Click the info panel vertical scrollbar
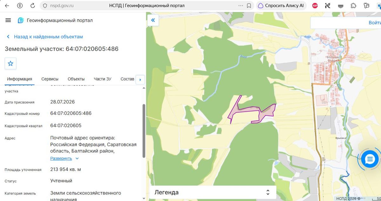Viewport: 381px width, 201px height. pyautogui.click(x=144, y=131)
